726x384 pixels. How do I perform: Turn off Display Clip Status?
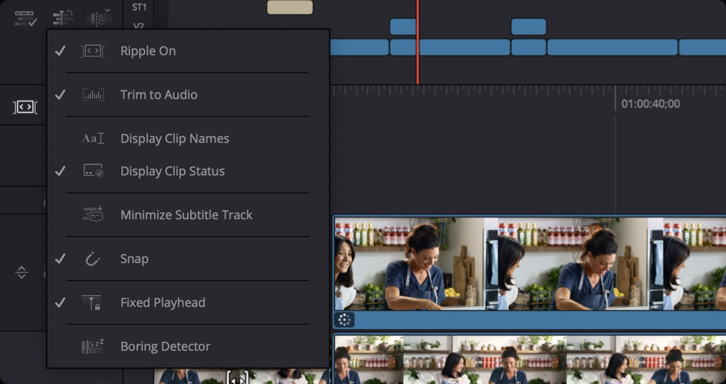point(172,171)
